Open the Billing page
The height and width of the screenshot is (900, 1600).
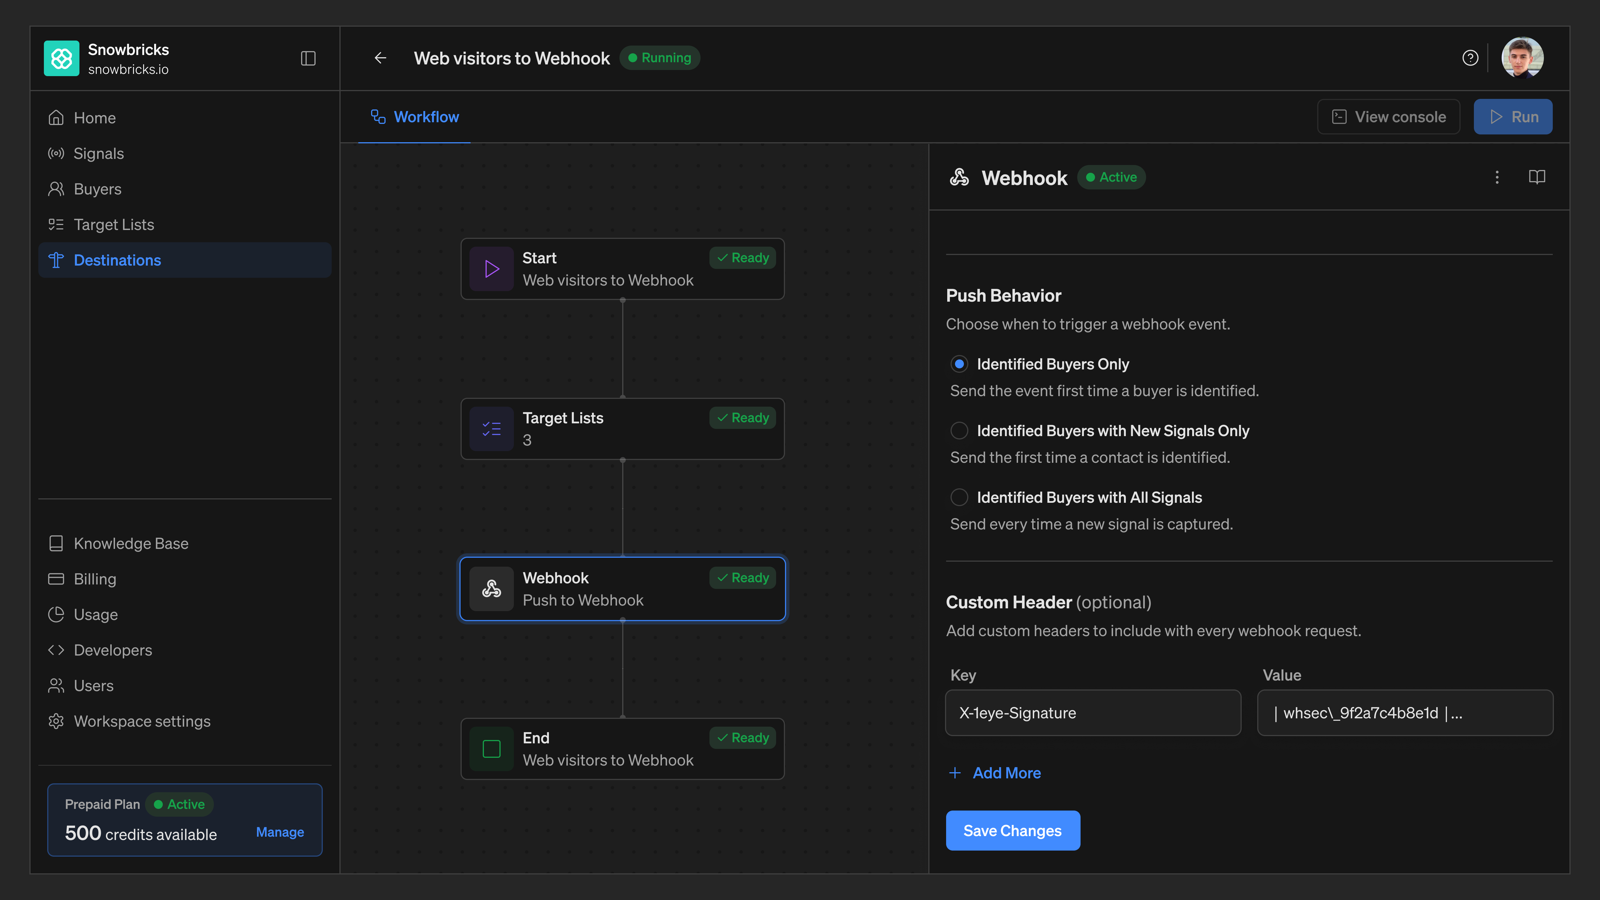pyautogui.click(x=184, y=579)
